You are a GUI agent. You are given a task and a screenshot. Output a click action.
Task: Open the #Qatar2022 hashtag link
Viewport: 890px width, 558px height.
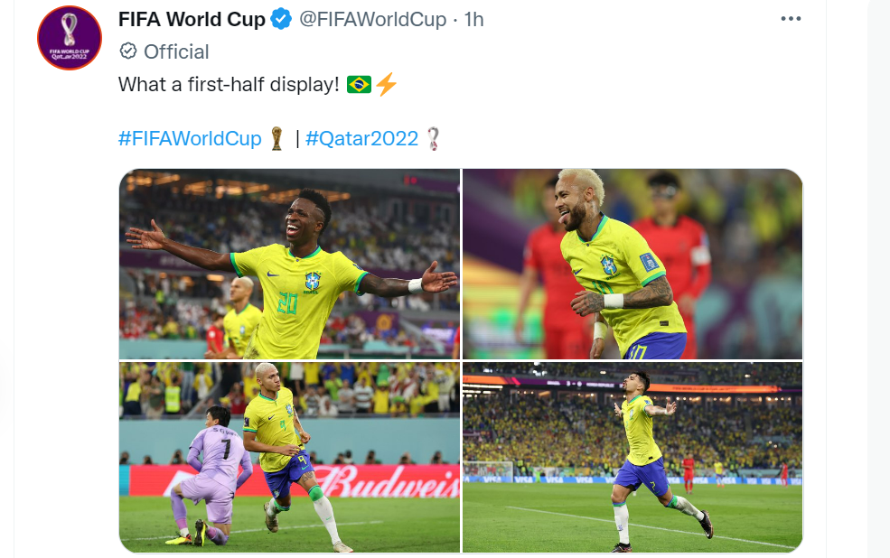(361, 138)
